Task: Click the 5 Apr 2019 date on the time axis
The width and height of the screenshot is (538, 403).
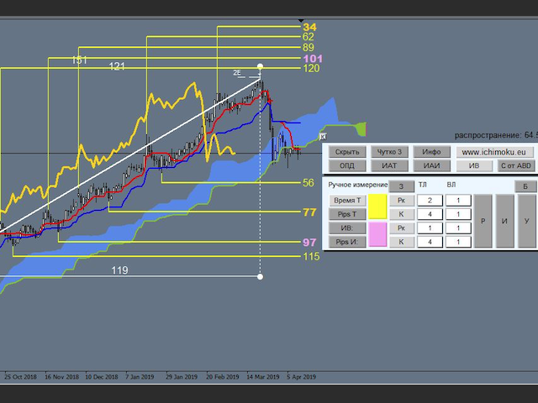Action: 301,377
